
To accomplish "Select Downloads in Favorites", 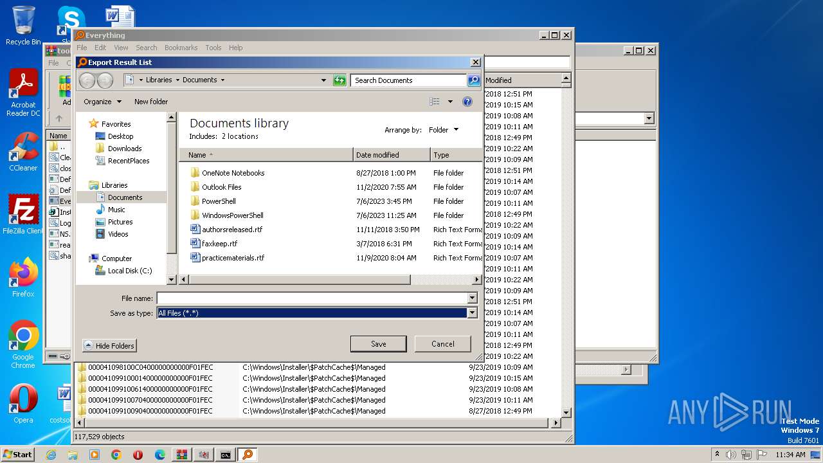I will [125, 149].
